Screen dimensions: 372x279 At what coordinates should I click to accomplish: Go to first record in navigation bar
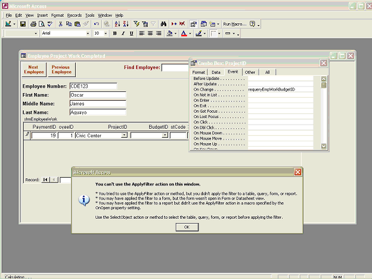[x=45, y=180]
